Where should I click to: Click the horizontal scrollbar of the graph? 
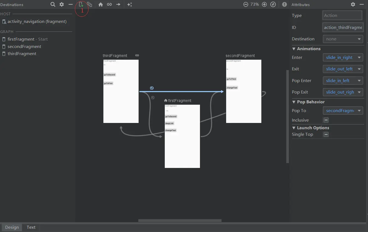(x=180, y=221)
